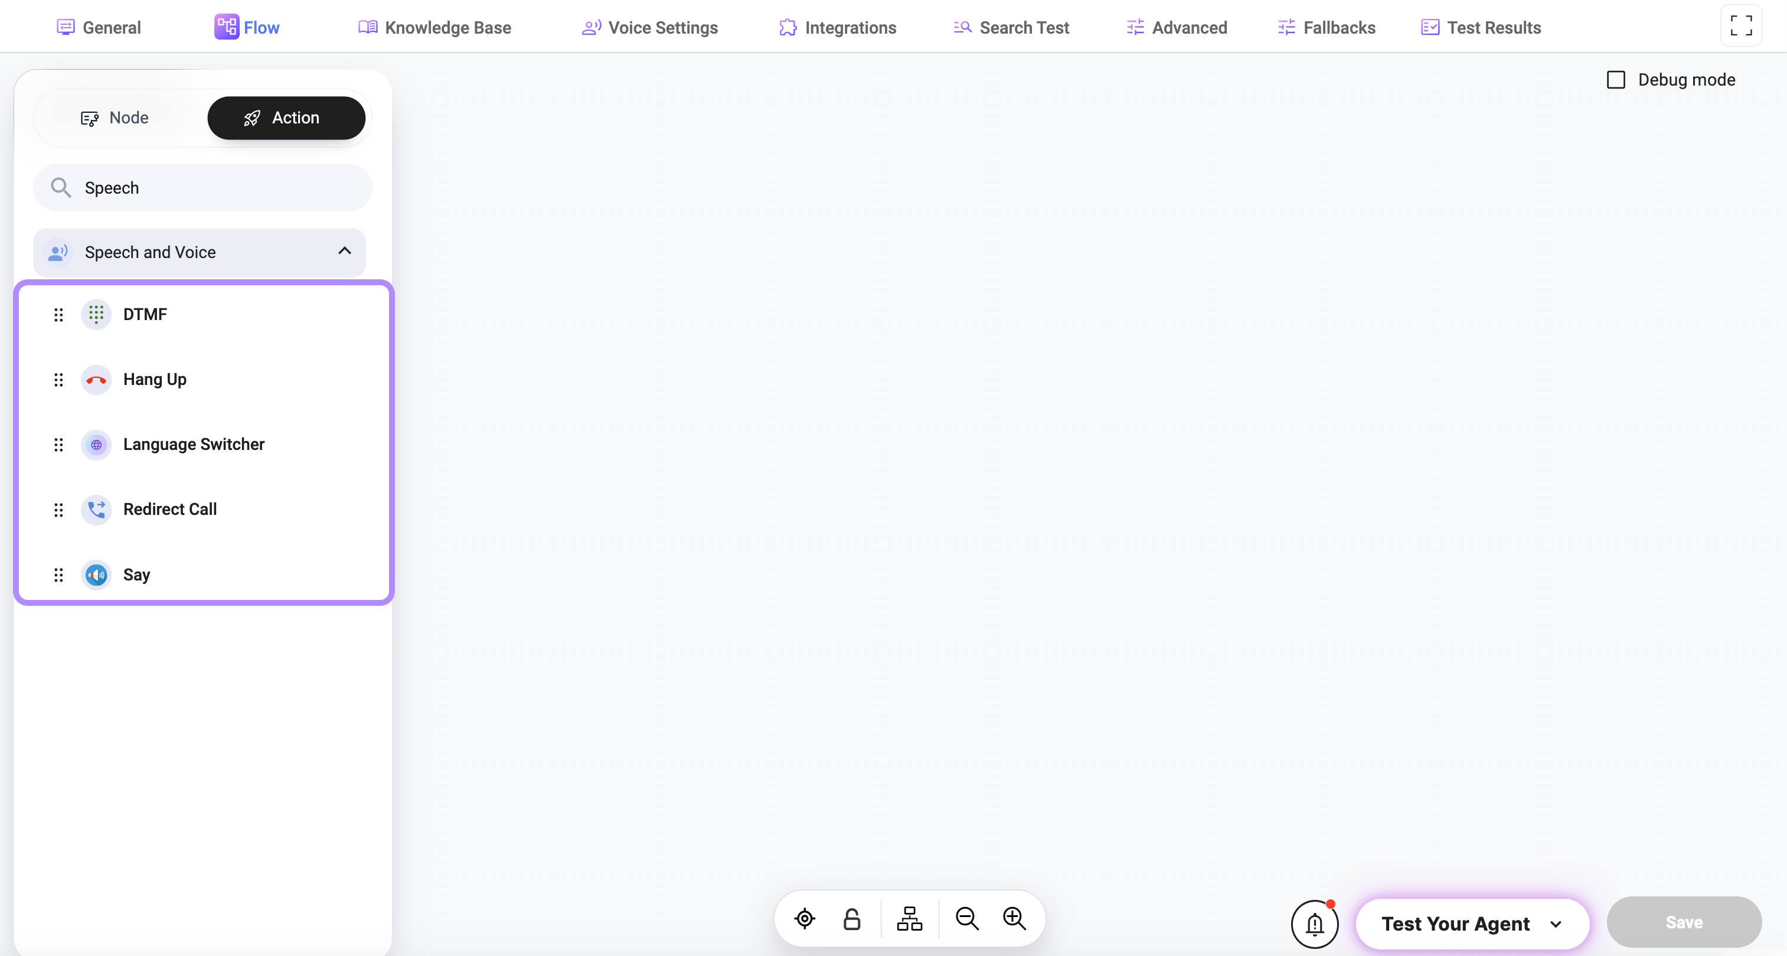This screenshot has width=1787, height=956.
Task: Click the DTMF action label
Action: tap(145, 314)
